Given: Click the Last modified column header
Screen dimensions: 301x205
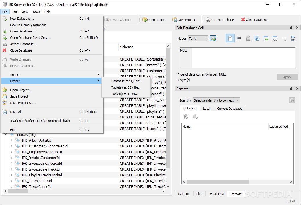Looking at the screenshot, I should (280, 127).
